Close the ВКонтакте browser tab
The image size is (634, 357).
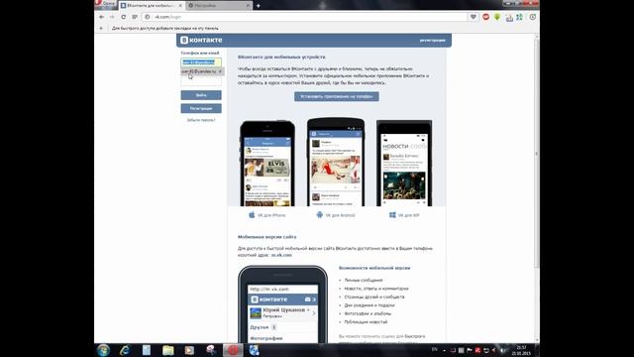(180, 5)
